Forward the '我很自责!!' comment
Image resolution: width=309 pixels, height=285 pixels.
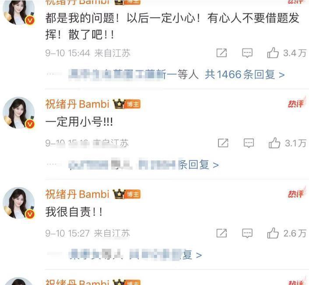click(x=221, y=233)
